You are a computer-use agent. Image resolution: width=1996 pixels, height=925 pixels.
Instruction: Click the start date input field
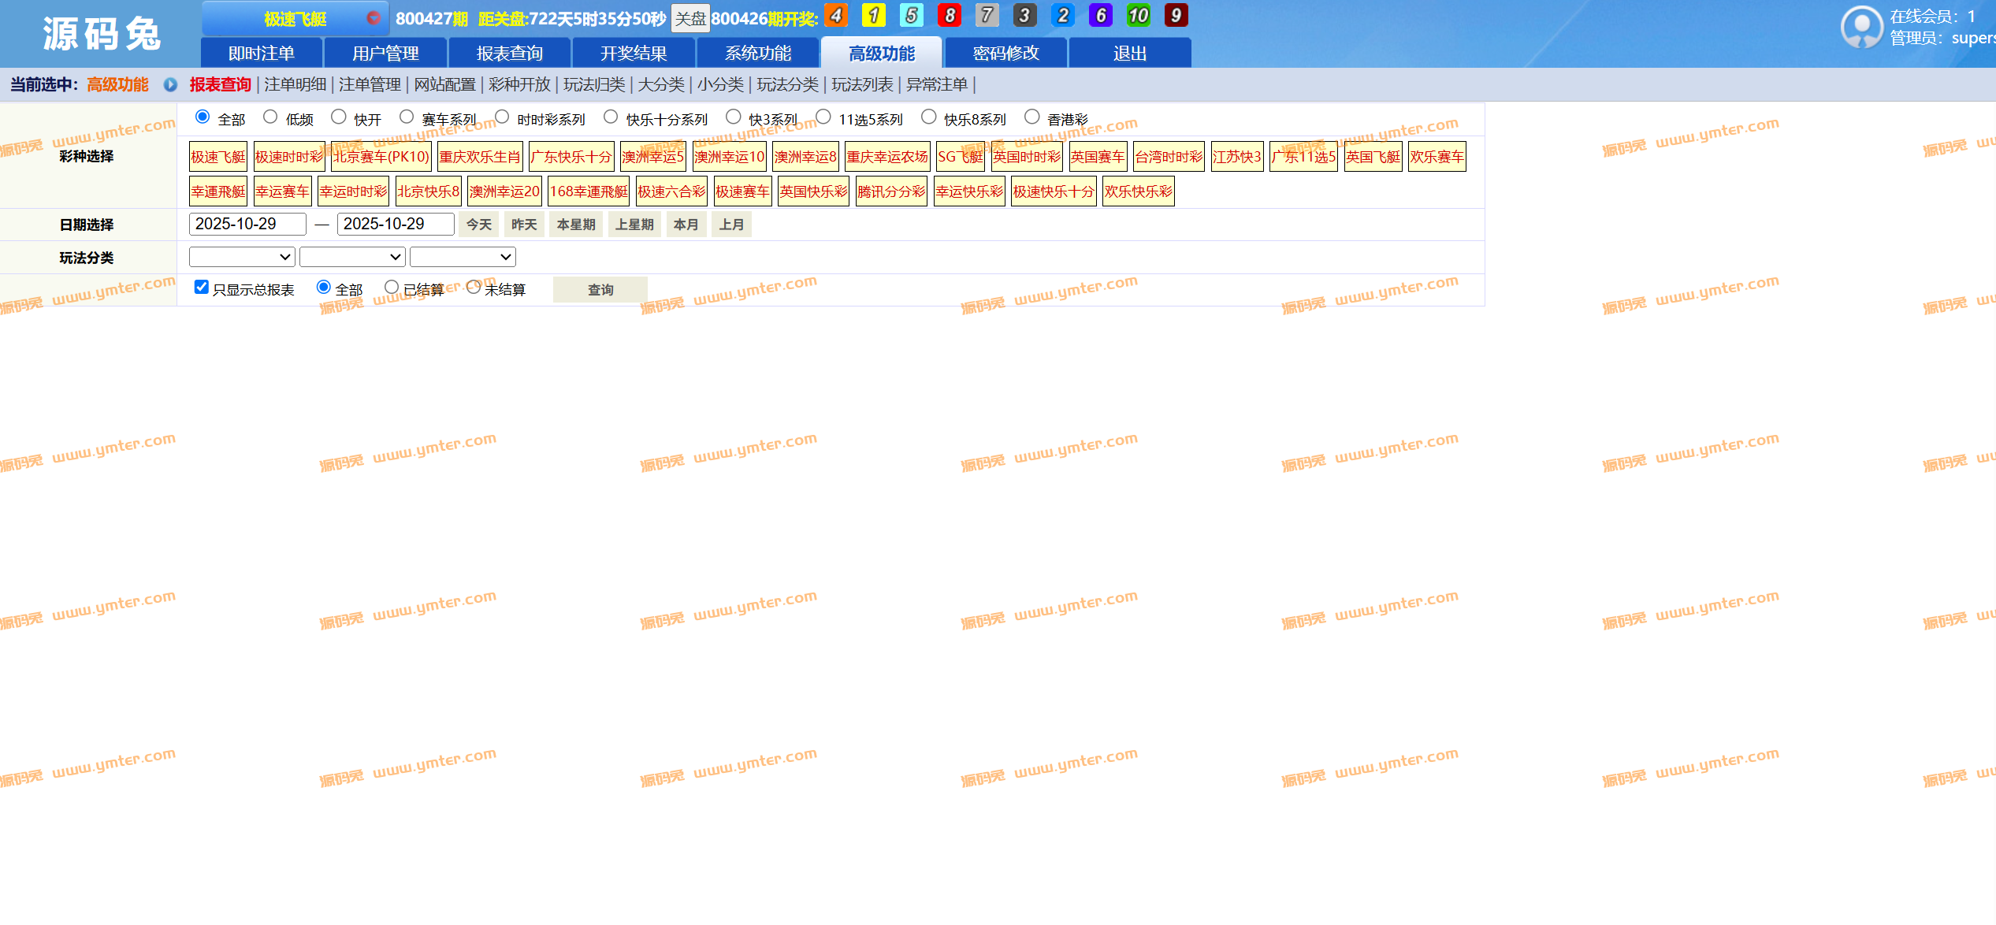[247, 224]
